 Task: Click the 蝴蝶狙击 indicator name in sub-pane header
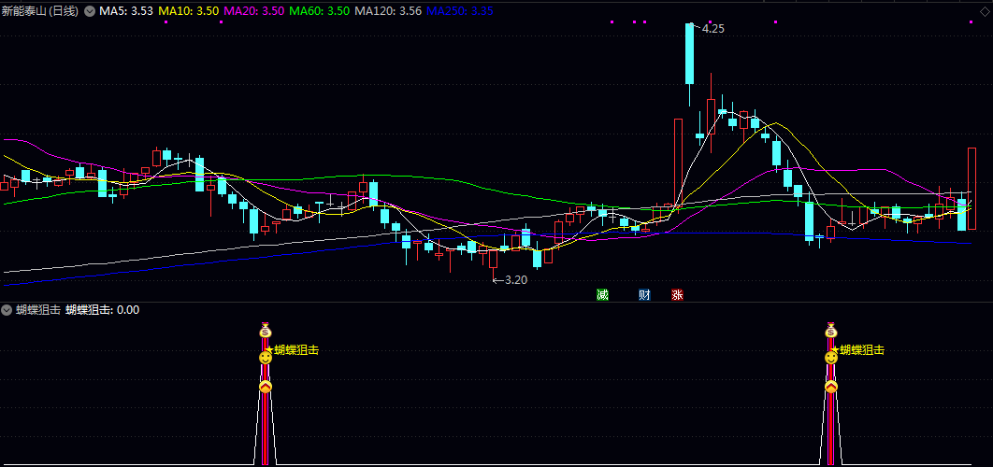(38, 309)
